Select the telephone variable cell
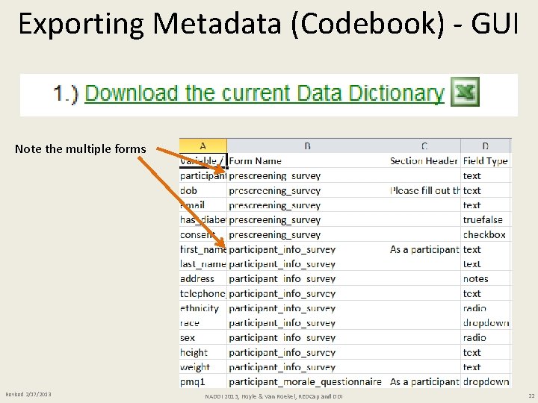This screenshot has width=538, height=403. point(202,293)
